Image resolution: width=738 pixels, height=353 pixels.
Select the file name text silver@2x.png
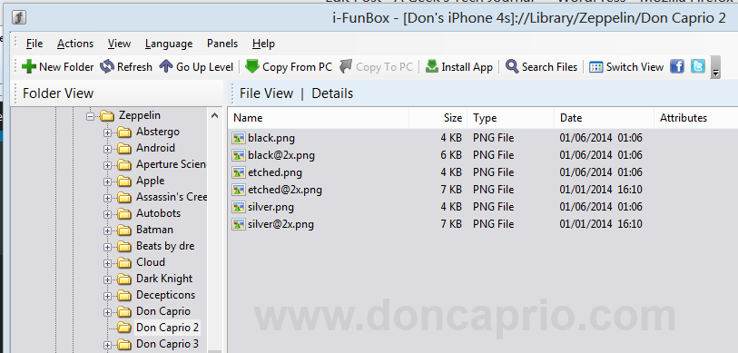[281, 224]
